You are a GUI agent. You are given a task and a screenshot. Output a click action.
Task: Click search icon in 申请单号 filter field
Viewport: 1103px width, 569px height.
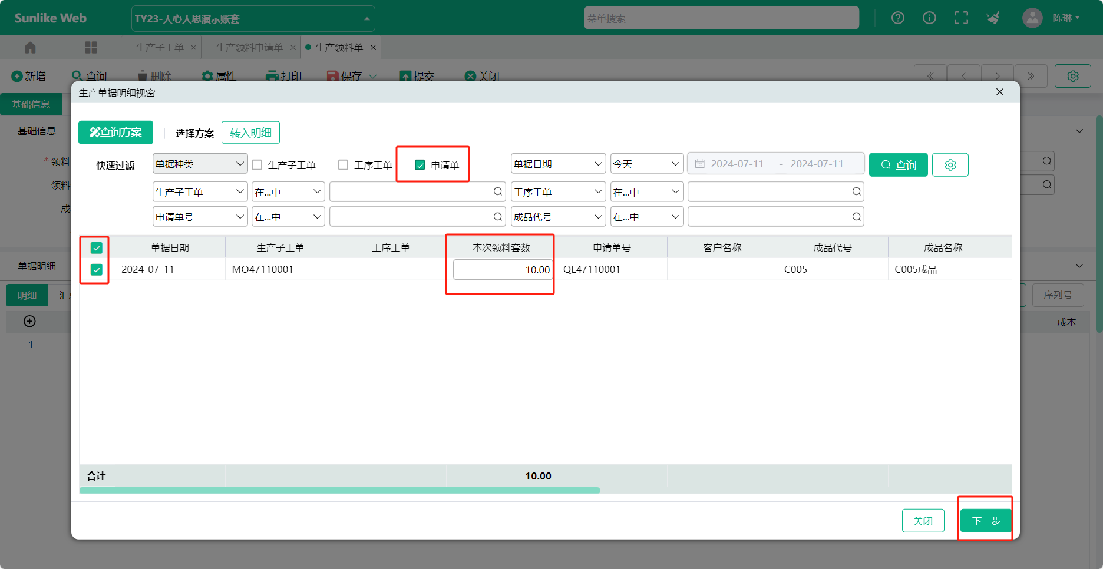tap(498, 217)
